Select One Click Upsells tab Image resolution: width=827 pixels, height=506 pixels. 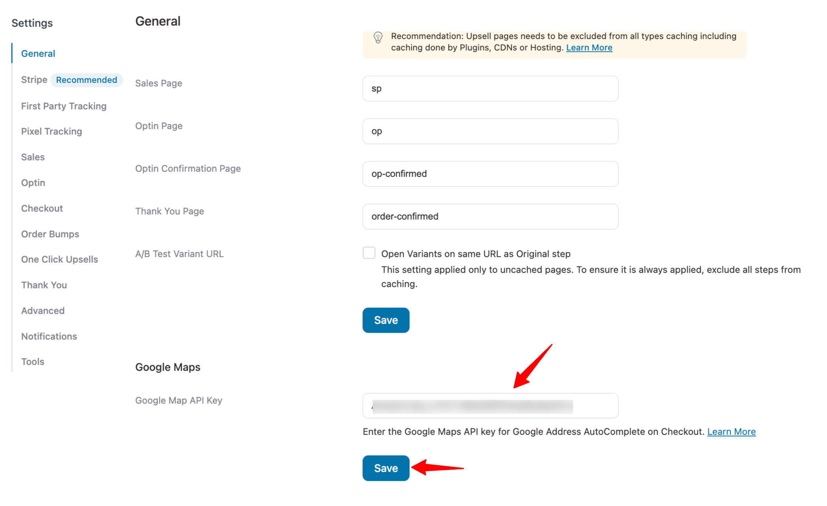click(59, 259)
